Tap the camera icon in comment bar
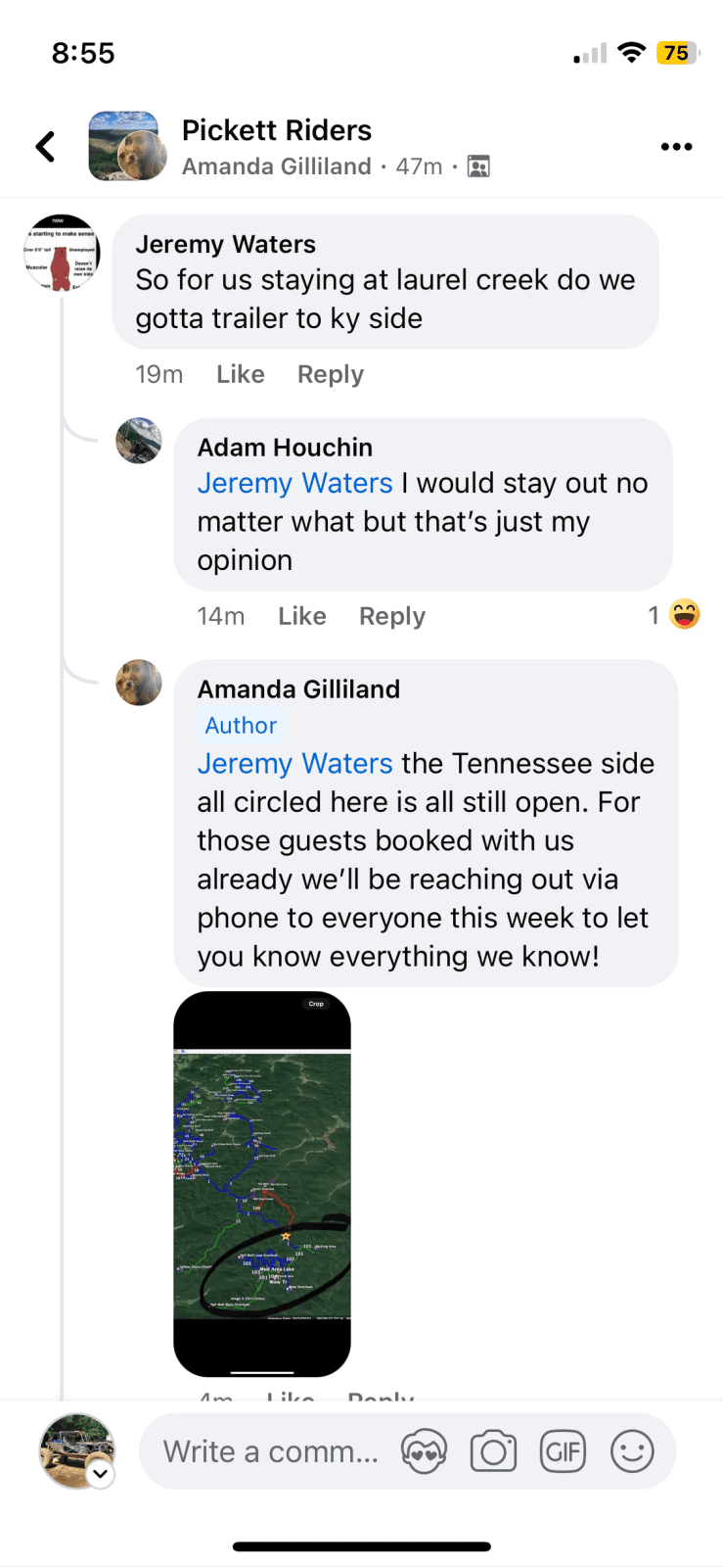723x1567 pixels. pos(494,1451)
